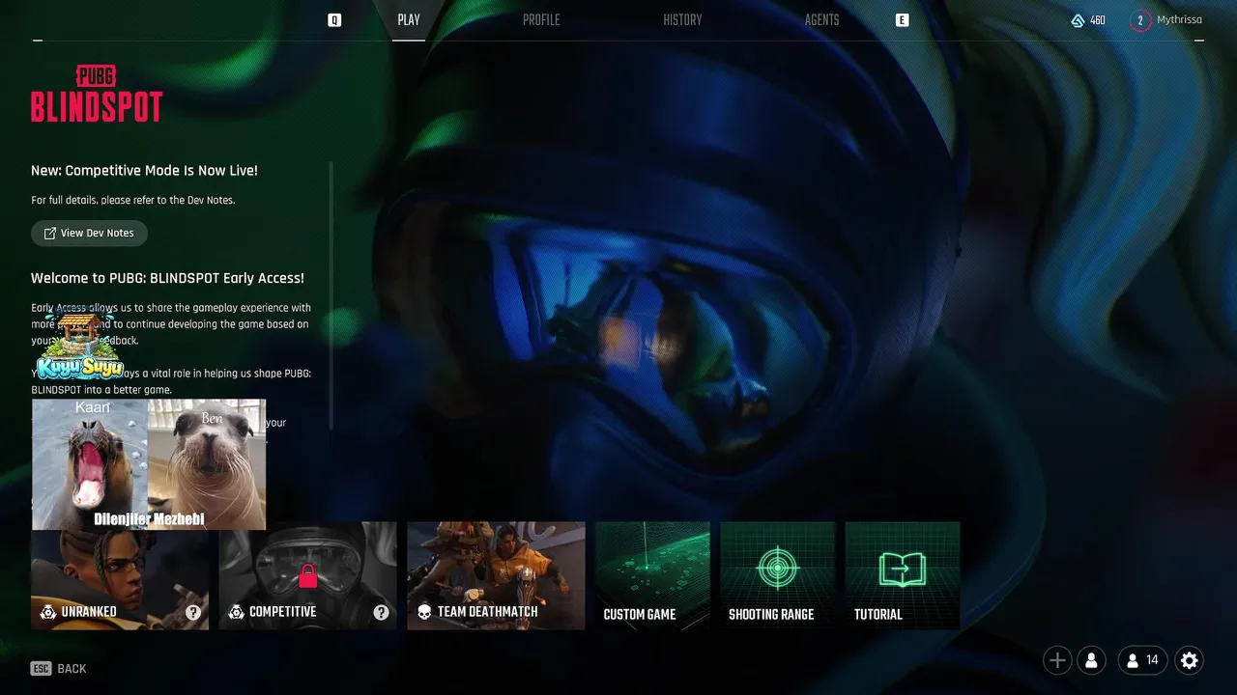This screenshot has height=695, width=1237.
Task: Open the SHOOTING RANGE card
Action: (777, 575)
